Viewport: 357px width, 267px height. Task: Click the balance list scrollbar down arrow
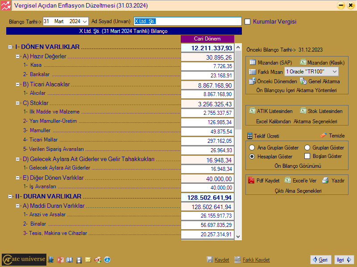238,237
